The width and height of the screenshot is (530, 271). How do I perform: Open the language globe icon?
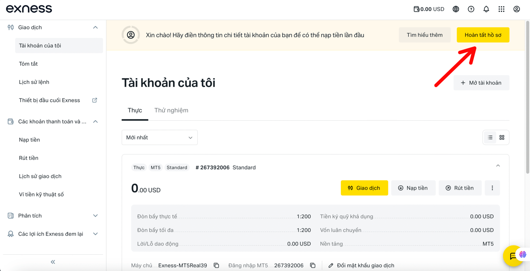click(x=456, y=9)
